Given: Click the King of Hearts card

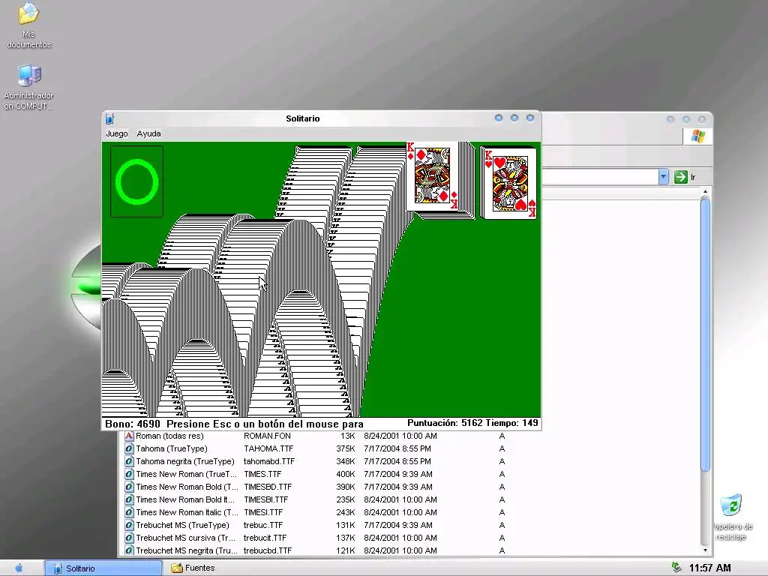Looking at the screenshot, I should 509,183.
